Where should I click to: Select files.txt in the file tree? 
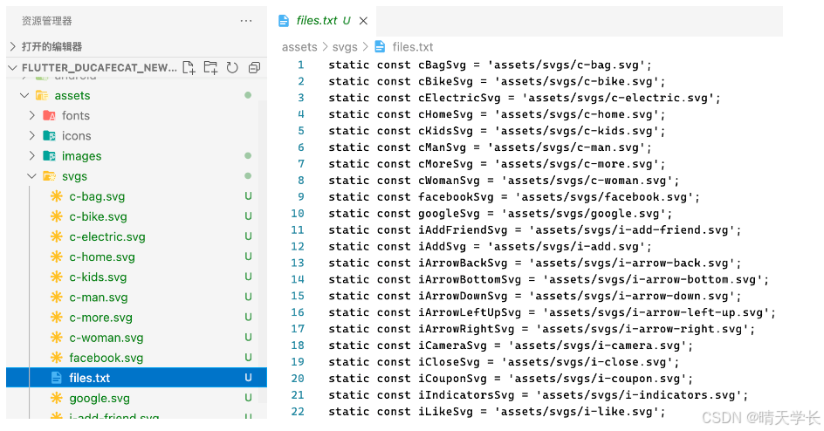(137, 378)
